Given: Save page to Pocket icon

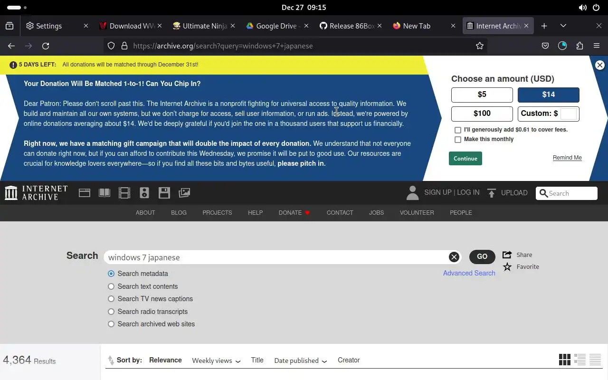Looking at the screenshot, I should coord(545,46).
